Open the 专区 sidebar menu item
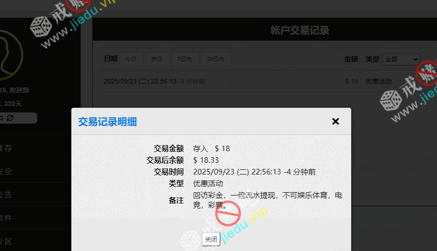Viewport: 437px width, 251px height. pos(6,241)
